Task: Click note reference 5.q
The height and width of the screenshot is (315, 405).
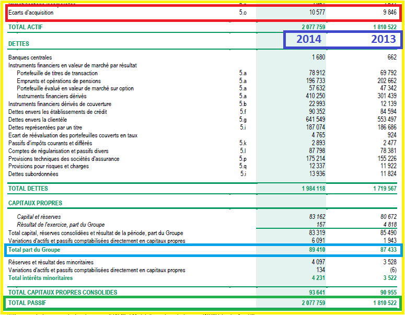Action: pos(243,166)
